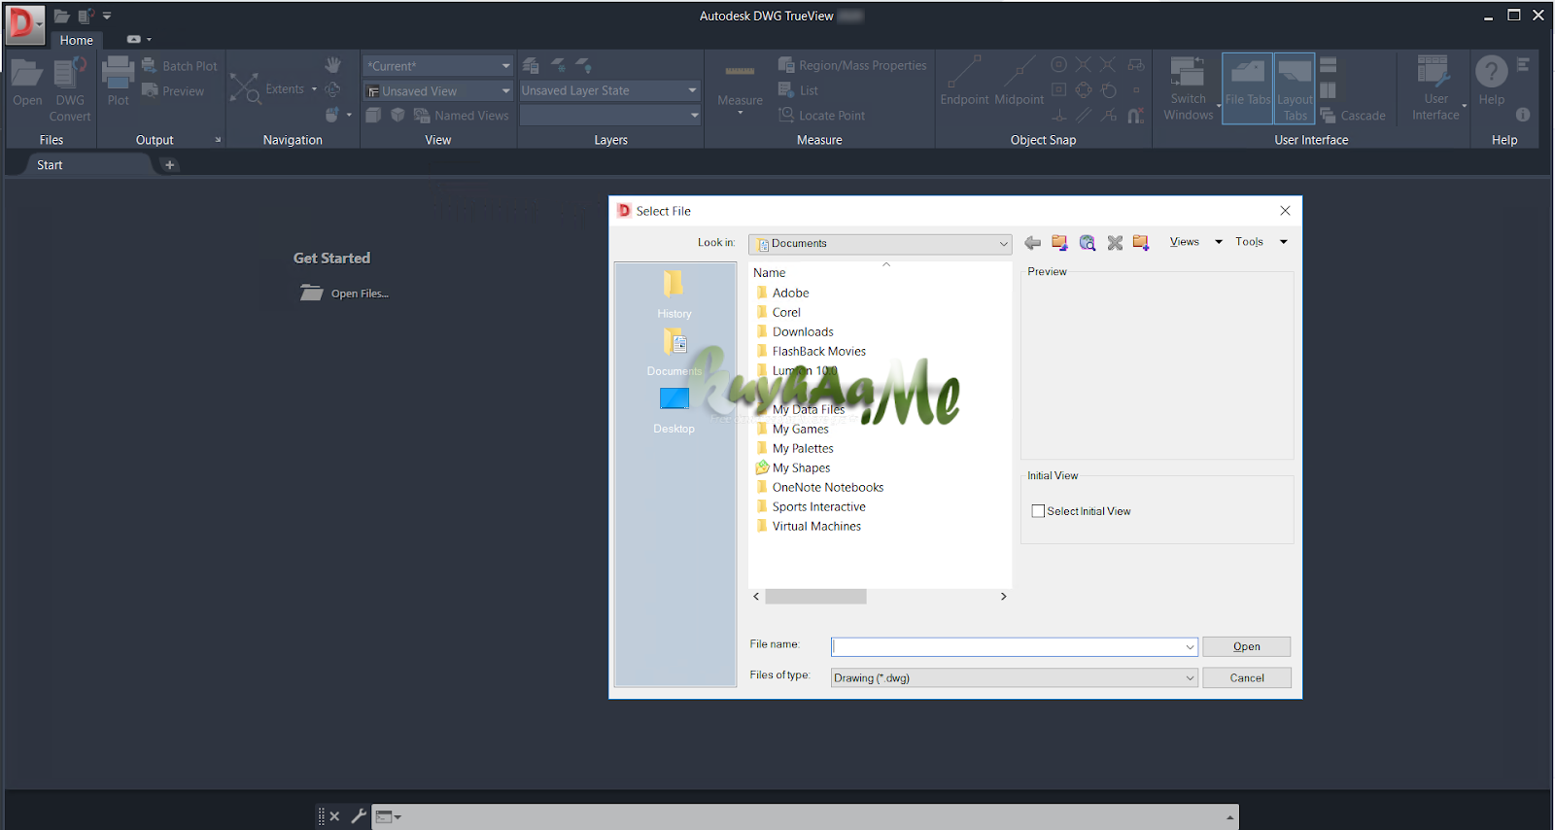
Task: Tick the Select Initial View checkbox
Action: coord(1038,511)
